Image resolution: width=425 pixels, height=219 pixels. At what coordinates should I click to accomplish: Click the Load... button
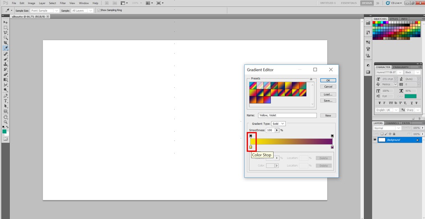[x=328, y=94]
